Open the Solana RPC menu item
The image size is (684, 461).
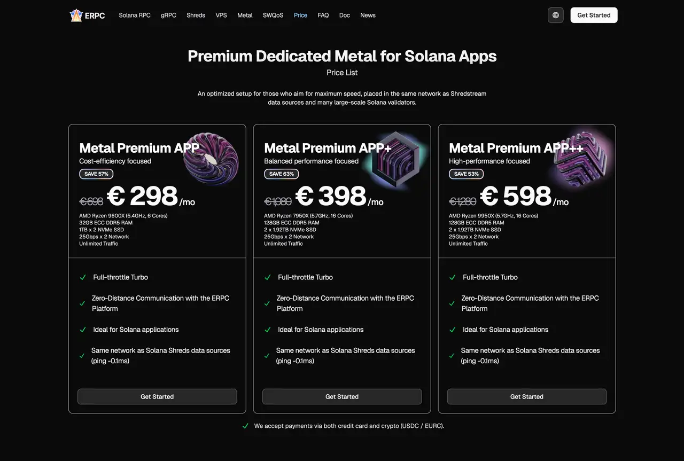pos(135,15)
